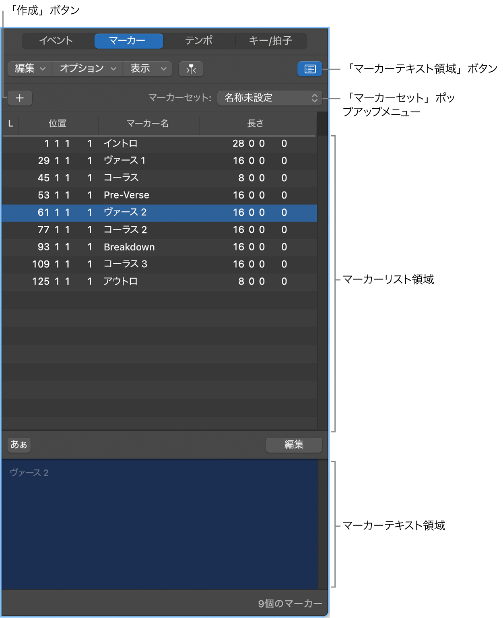Click the 編集 button above the text area
This screenshot has width=503, height=618.
pos(293,445)
